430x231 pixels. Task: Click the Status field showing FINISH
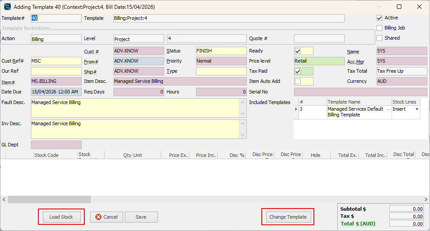tap(221, 51)
